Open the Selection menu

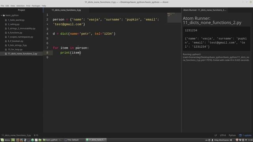(x=21, y=6)
